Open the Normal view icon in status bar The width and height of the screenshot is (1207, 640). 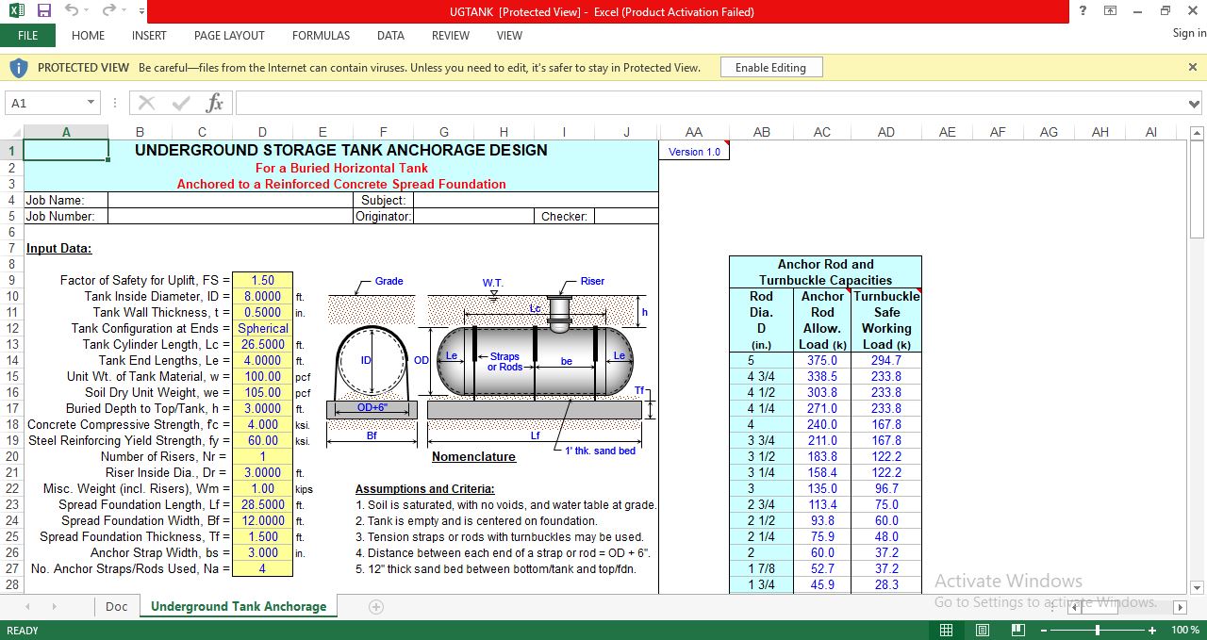click(x=946, y=629)
